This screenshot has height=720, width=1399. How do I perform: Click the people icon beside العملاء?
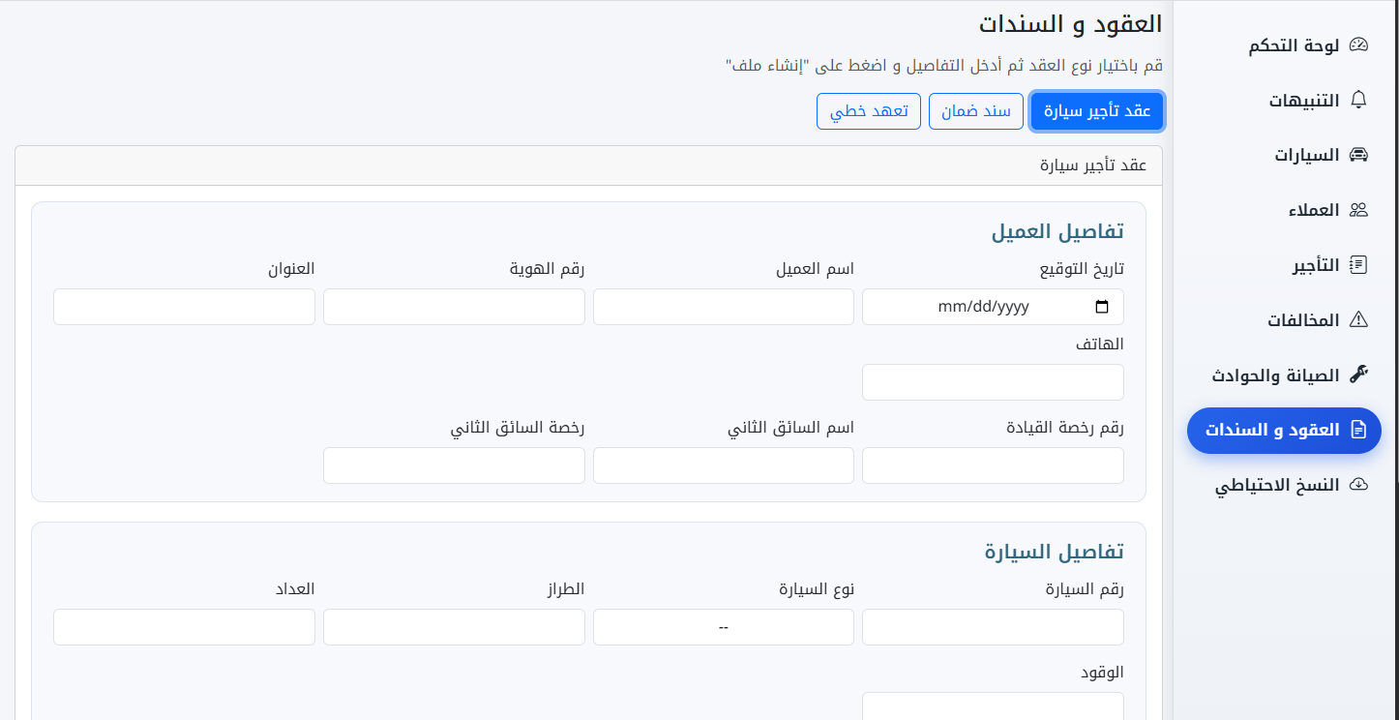[x=1358, y=210]
